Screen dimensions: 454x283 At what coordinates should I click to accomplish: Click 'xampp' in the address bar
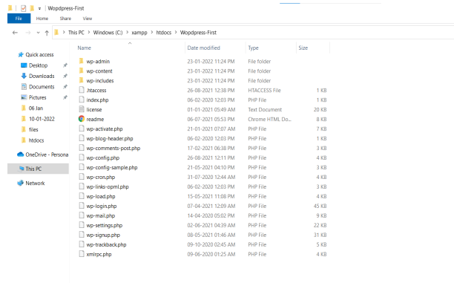click(x=139, y=33)
